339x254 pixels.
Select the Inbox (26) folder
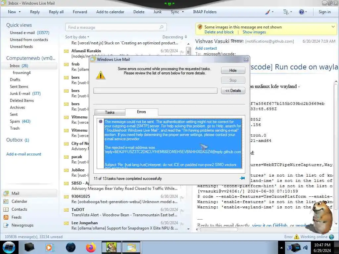click(29, 66)
